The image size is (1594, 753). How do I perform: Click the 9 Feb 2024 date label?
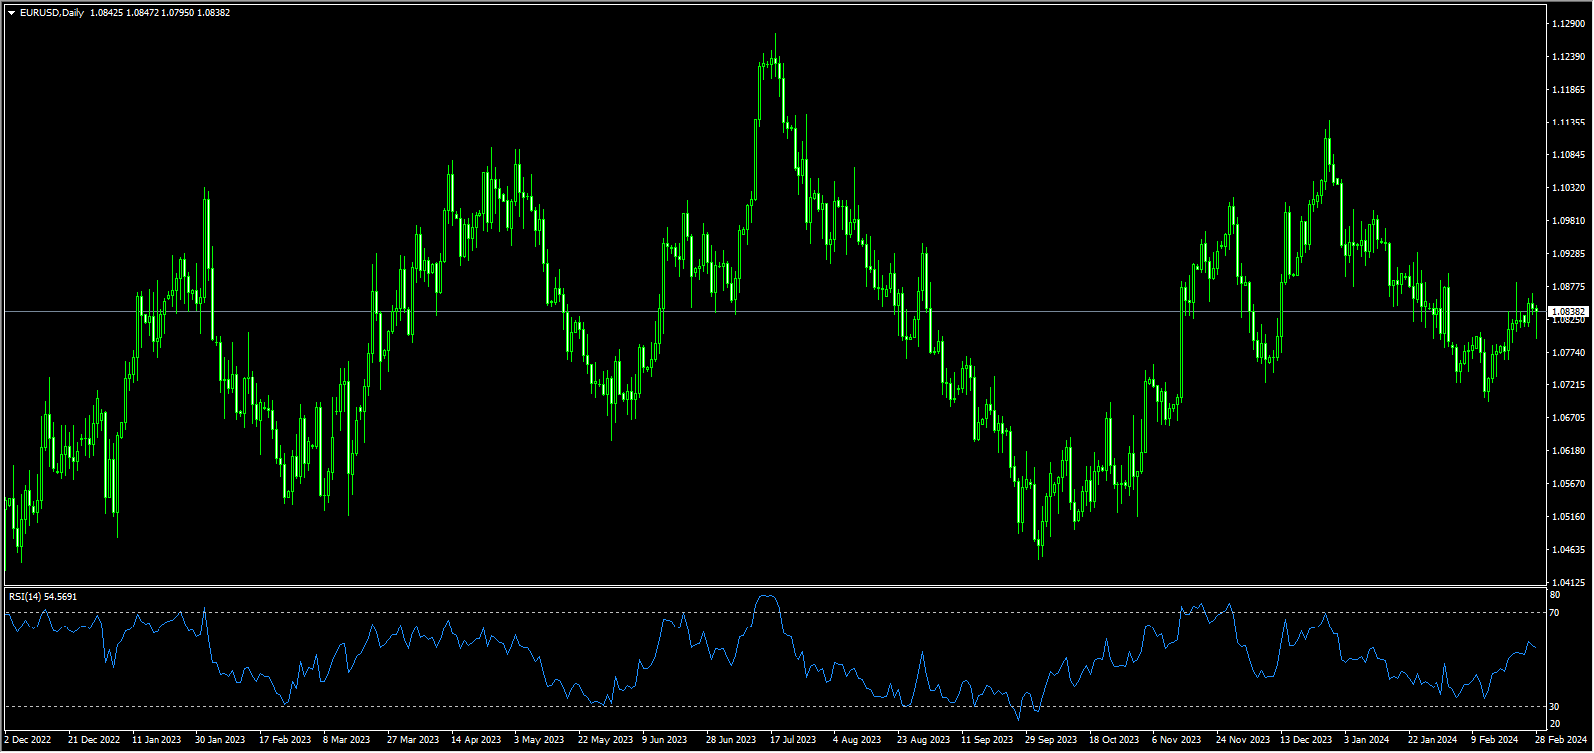pos(1495,740)
